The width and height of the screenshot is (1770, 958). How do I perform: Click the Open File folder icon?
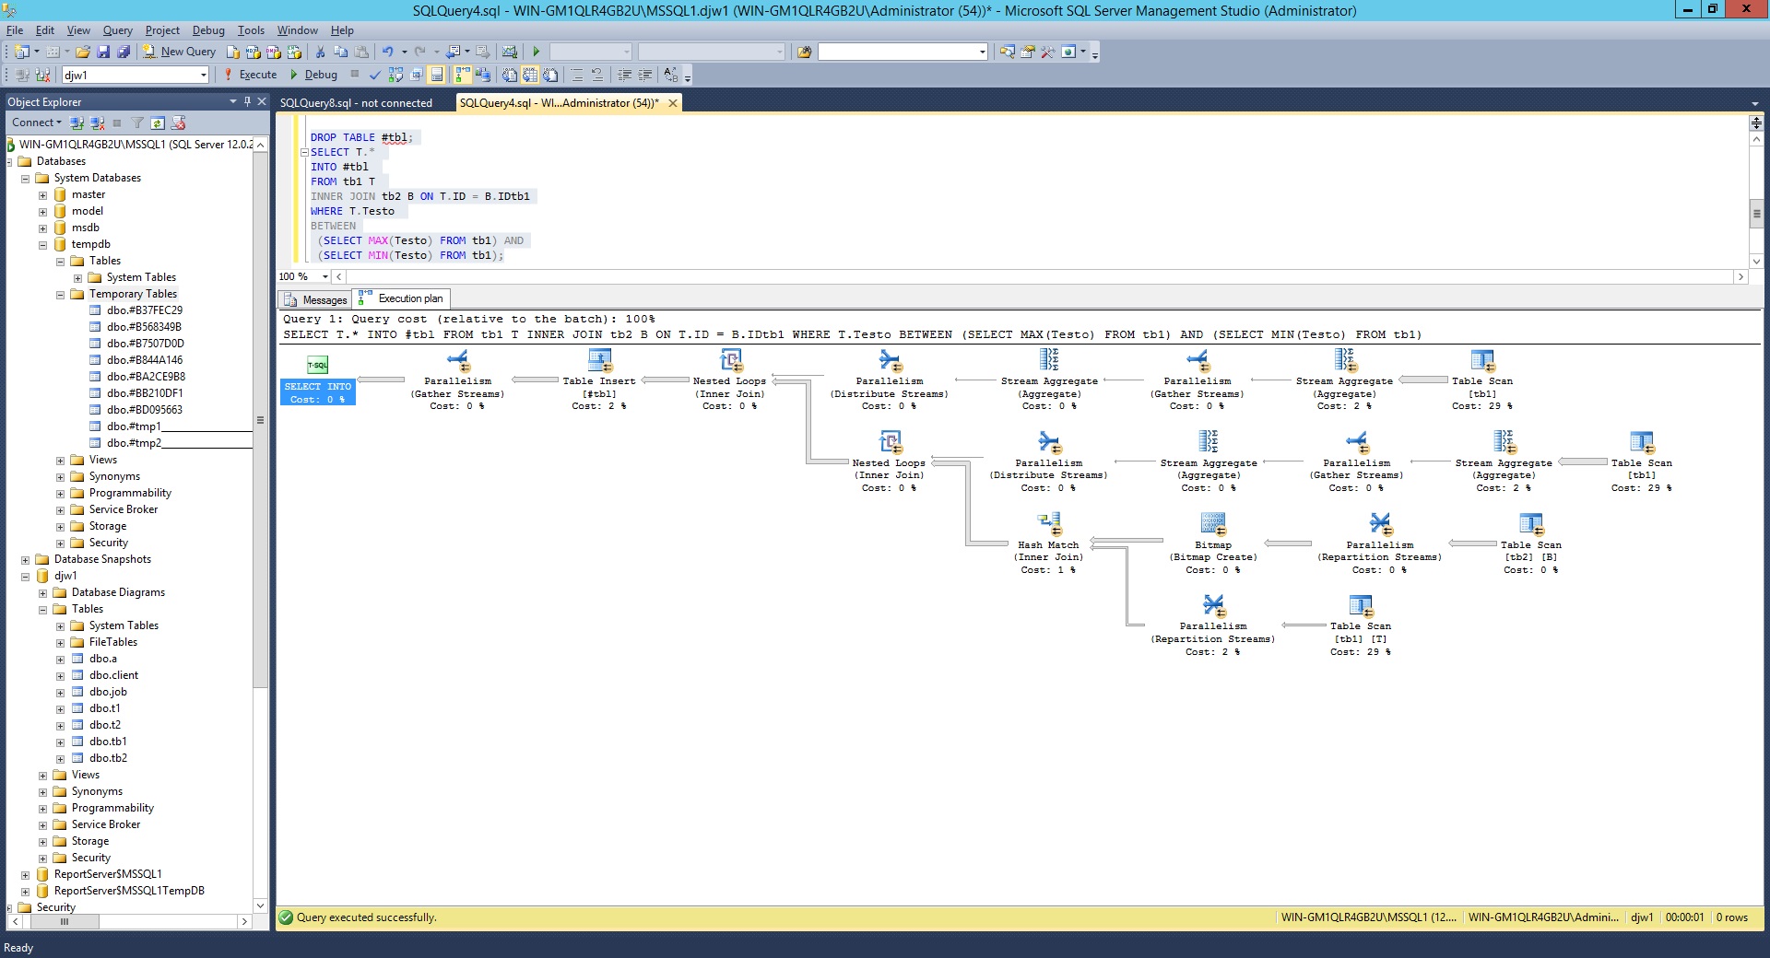point(83,52)
